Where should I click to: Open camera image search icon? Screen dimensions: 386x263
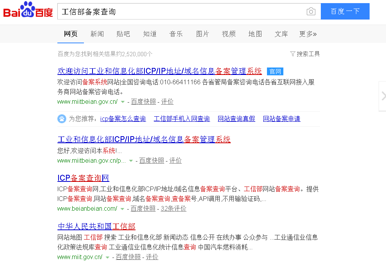pyautogui.click(x=311, y=11)
